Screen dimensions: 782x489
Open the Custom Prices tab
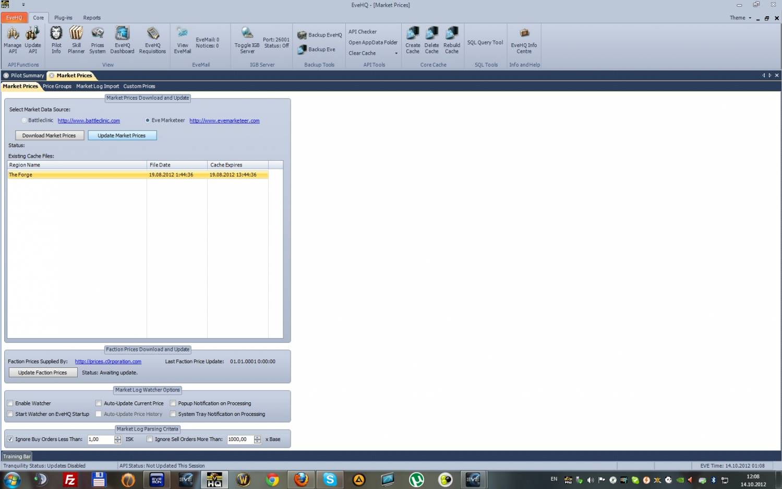pos(139,87)
